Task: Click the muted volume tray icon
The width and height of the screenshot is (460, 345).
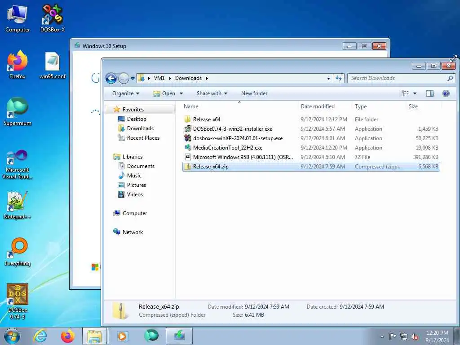Action: 415,336
